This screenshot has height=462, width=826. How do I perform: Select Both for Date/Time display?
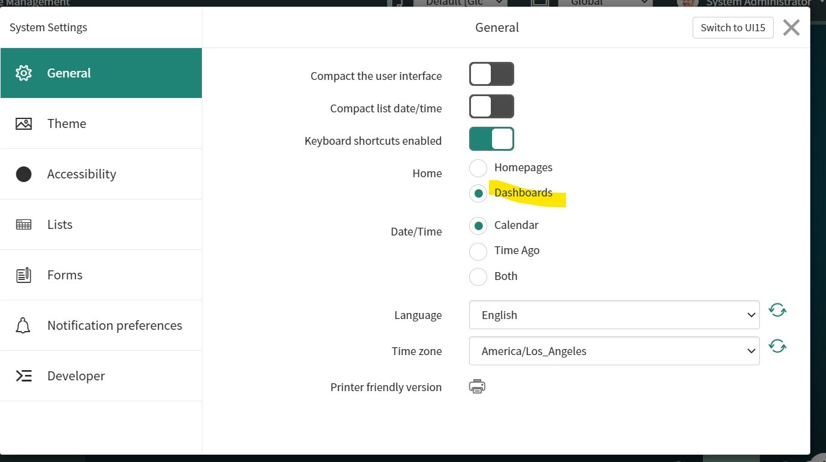pos(478,276)
